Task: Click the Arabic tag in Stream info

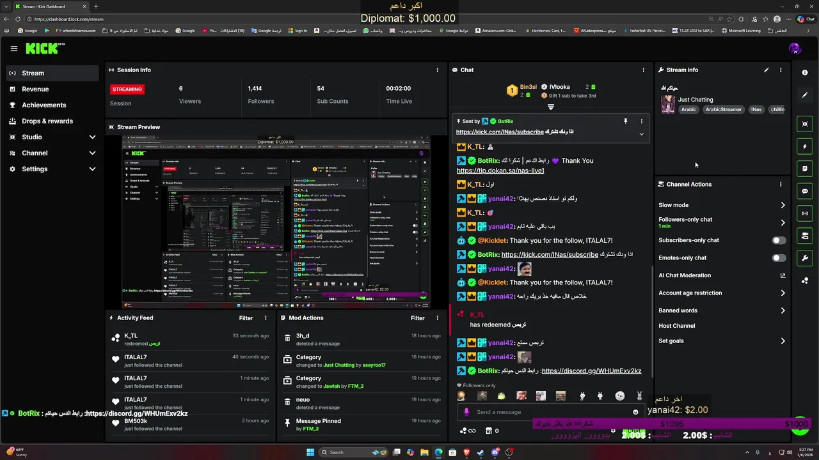Action: click(x=688, y=109)
